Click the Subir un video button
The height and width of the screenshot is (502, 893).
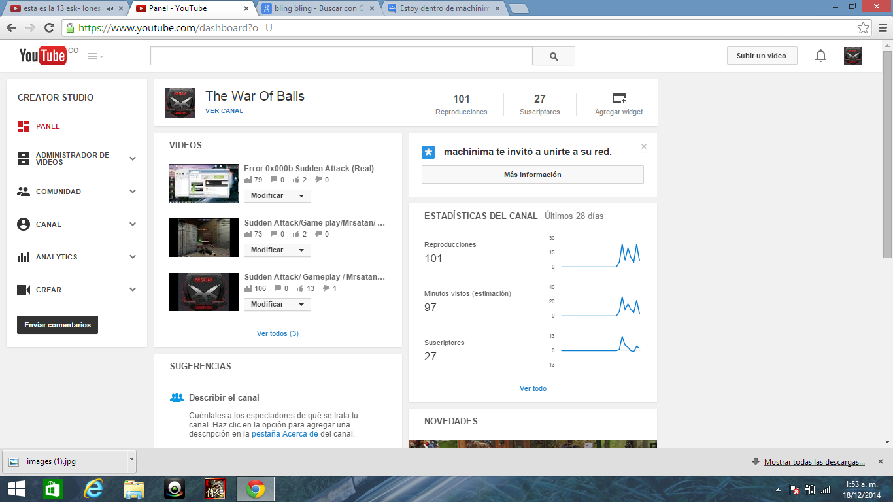(x=762, y=56)
